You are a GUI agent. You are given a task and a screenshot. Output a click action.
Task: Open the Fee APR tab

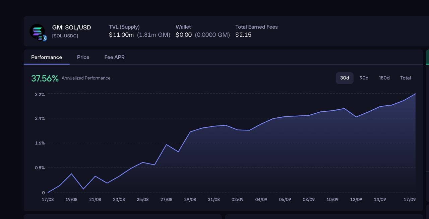point(114,57)
